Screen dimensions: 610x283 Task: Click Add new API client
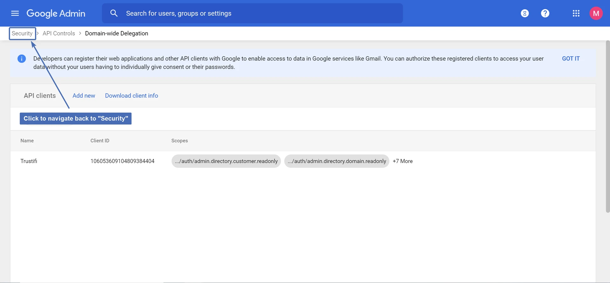[84, 96]
